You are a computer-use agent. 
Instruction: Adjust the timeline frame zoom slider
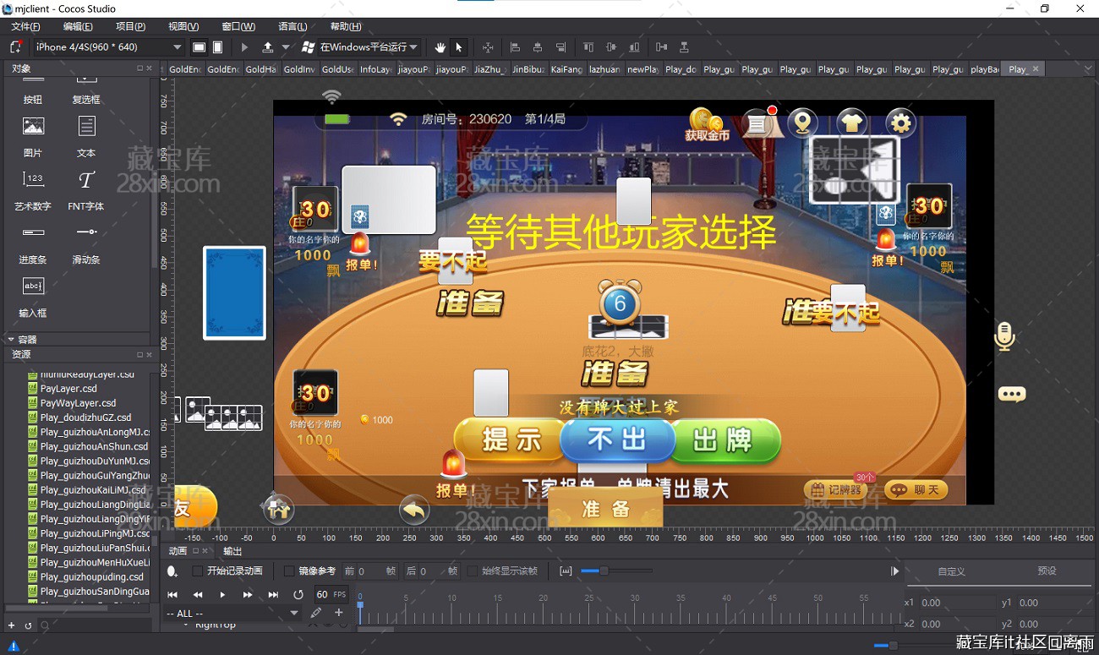tap(602, 571)
